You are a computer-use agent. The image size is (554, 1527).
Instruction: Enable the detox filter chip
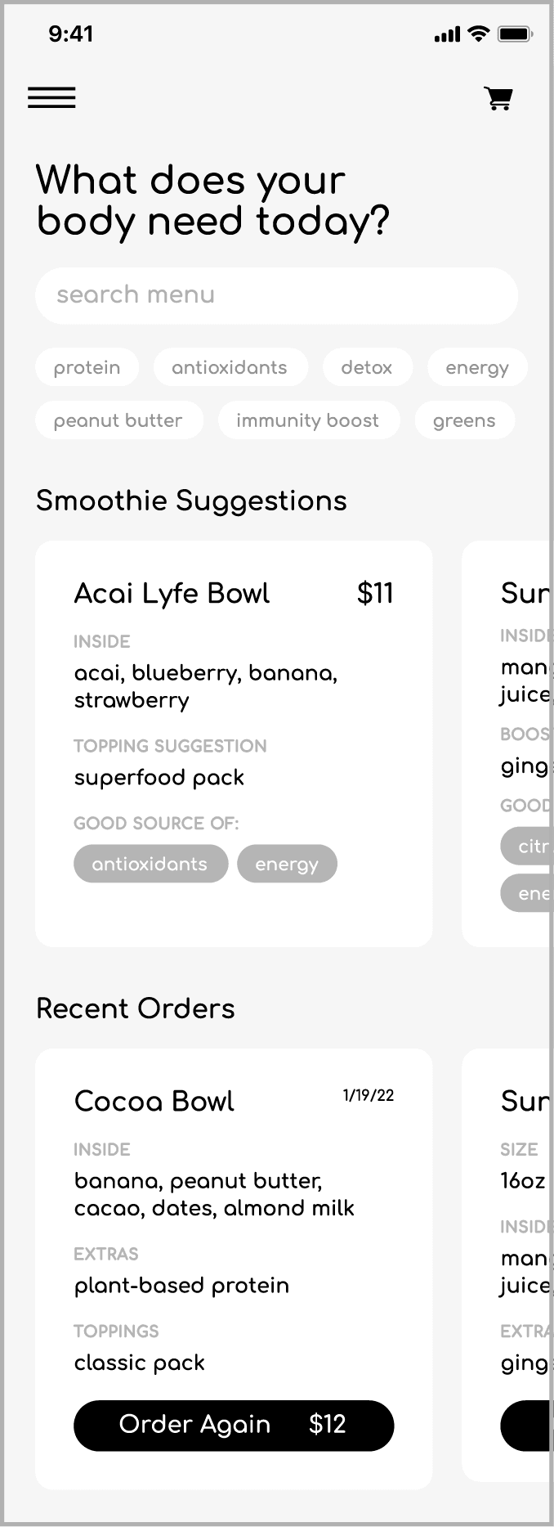pyautogui.click(x=367, y=368)
